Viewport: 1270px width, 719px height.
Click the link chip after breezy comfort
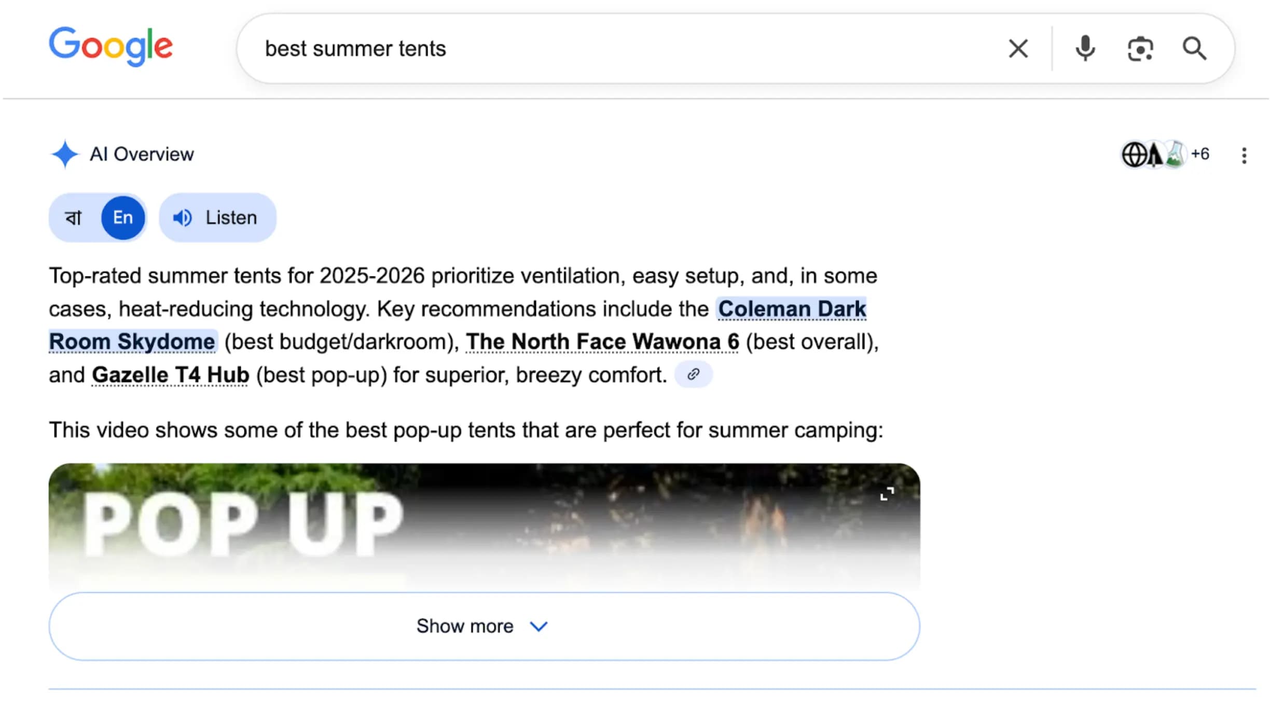694,374
